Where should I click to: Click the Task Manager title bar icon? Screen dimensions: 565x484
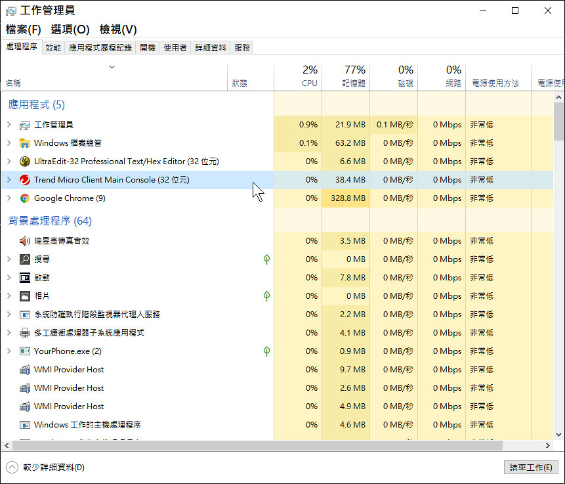(11, 11)
